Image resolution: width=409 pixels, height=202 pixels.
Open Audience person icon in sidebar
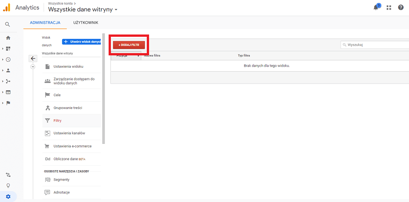(x=8, y=70)
